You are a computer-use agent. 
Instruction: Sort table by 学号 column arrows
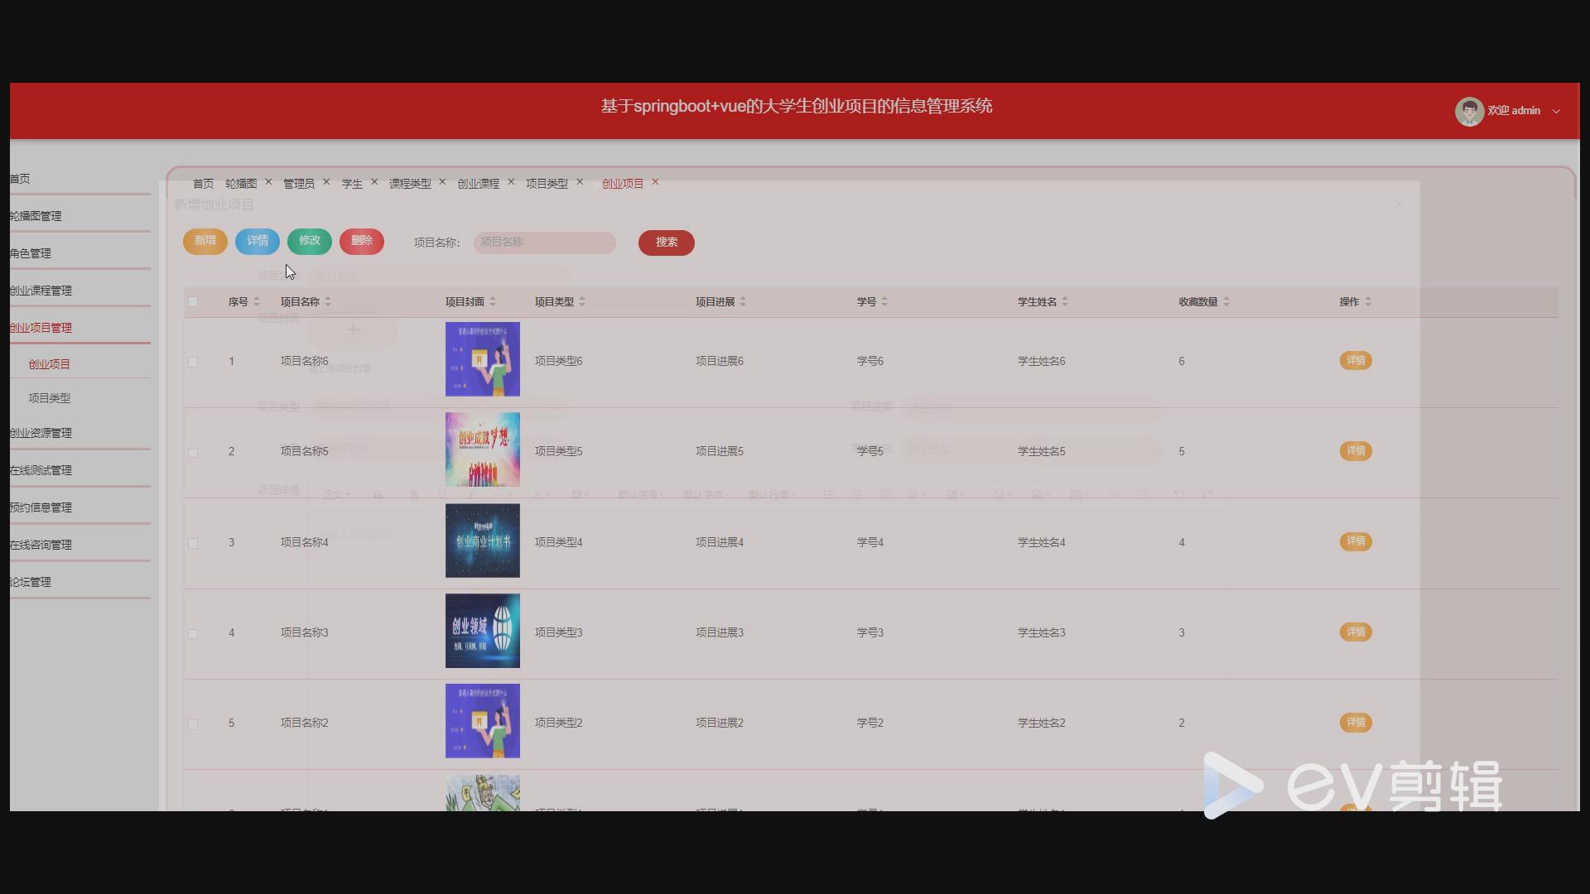[884, 301]
